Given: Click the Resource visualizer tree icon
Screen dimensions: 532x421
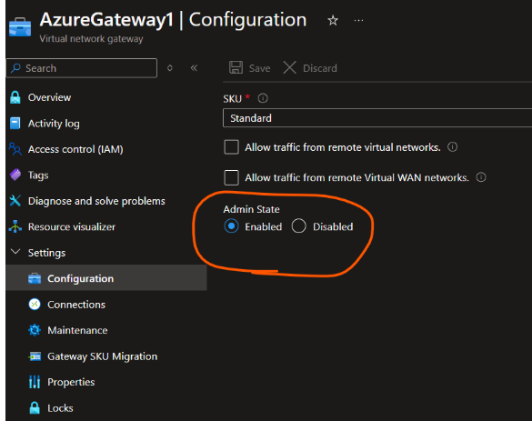Looking at the screenshot, I should [15, 226].
